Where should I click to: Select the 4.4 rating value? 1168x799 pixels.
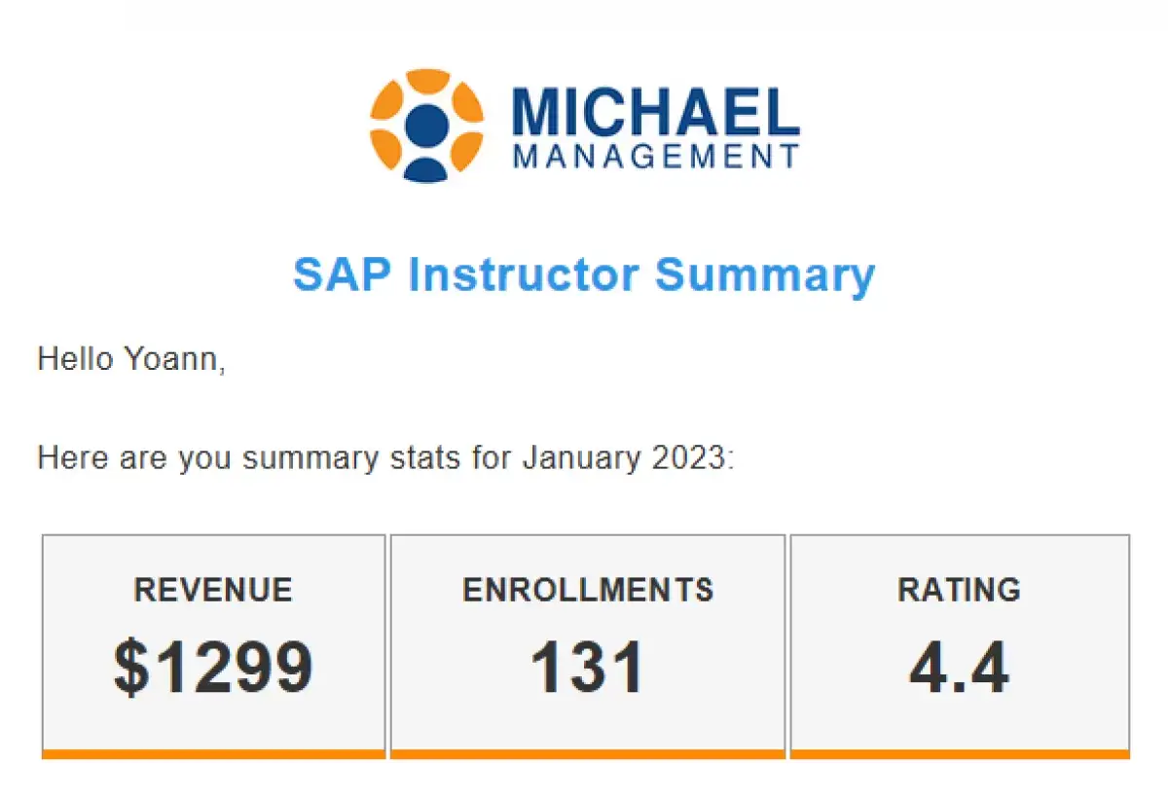960,668
